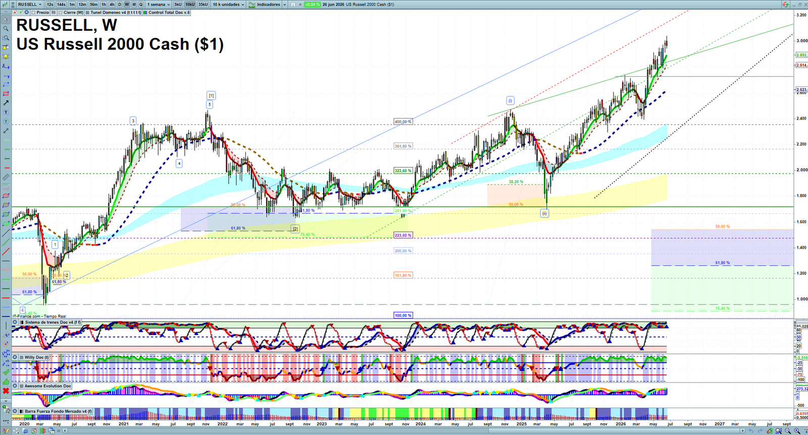This screenshot has width=808, height=435.
Task: Select the arrow pointer cursor tool
Action: coord(6,19)
